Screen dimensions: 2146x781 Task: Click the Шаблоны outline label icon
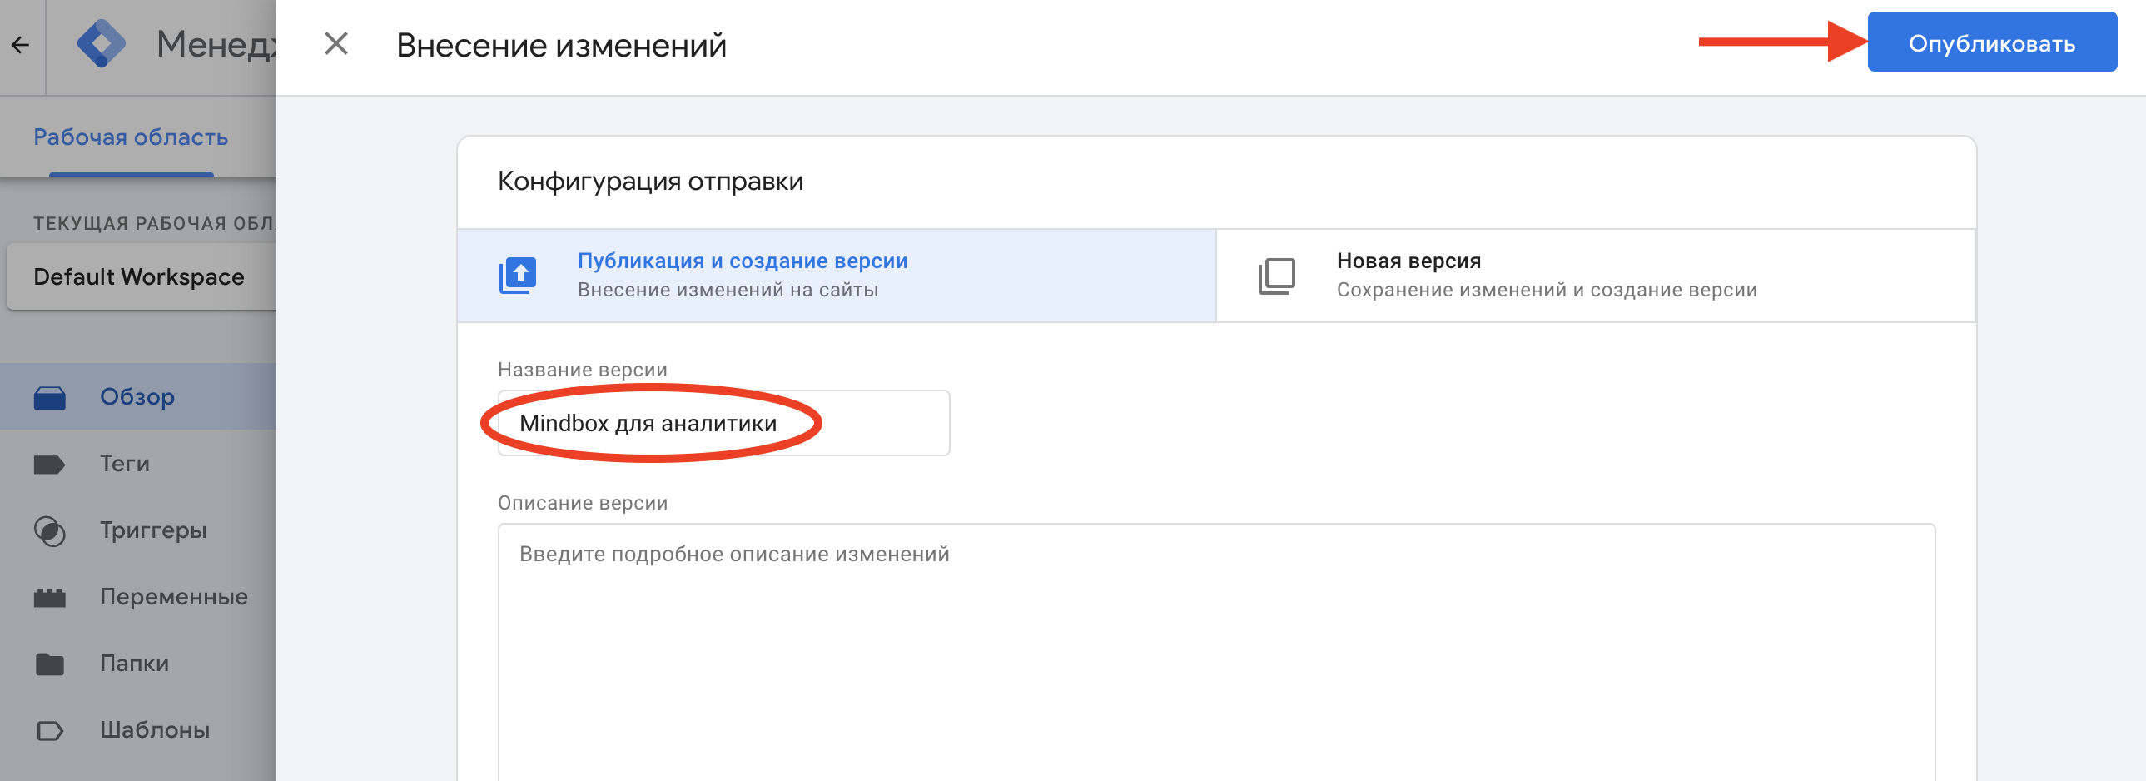pyautogui.click(x=50, y=731)
